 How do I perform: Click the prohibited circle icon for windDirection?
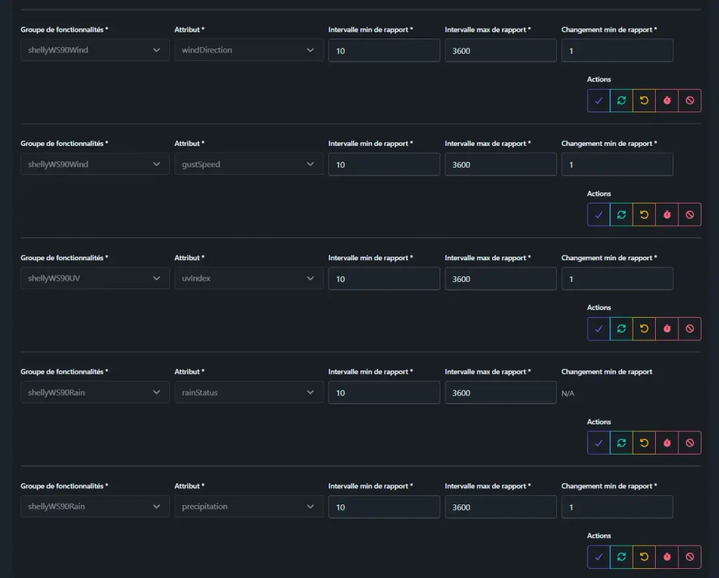pos(690,100)
